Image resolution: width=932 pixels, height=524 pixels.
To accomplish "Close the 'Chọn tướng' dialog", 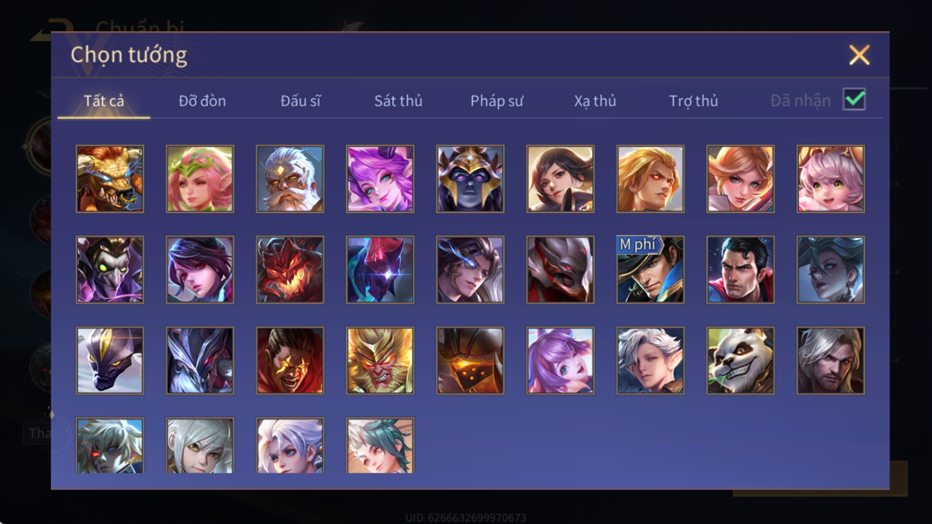I will point(859,55).
